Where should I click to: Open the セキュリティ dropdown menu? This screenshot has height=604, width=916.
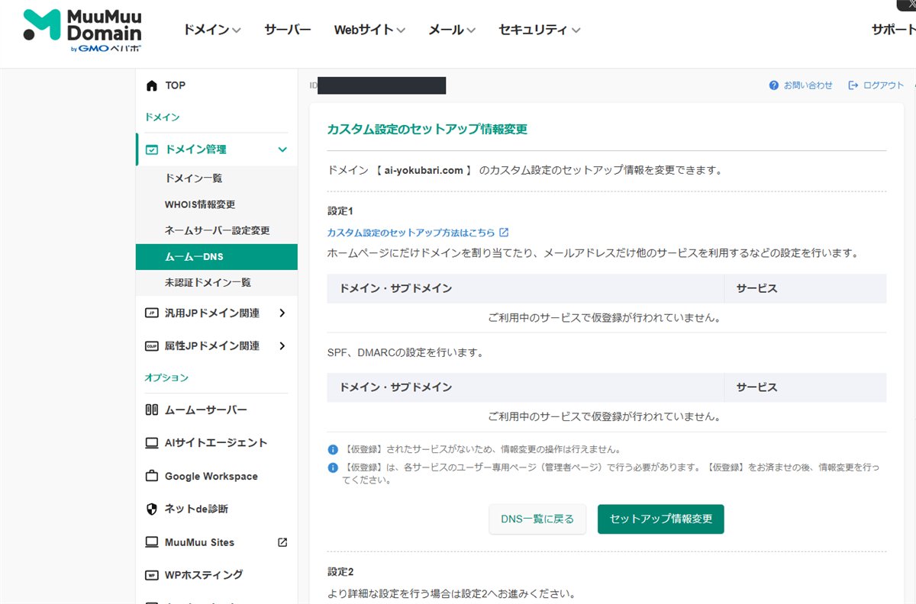click(540, 30)
